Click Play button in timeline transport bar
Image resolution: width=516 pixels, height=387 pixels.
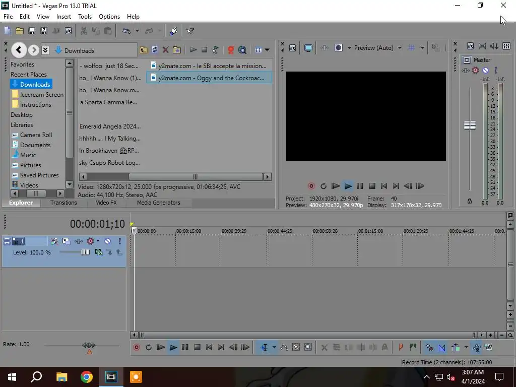pos(173,348)
